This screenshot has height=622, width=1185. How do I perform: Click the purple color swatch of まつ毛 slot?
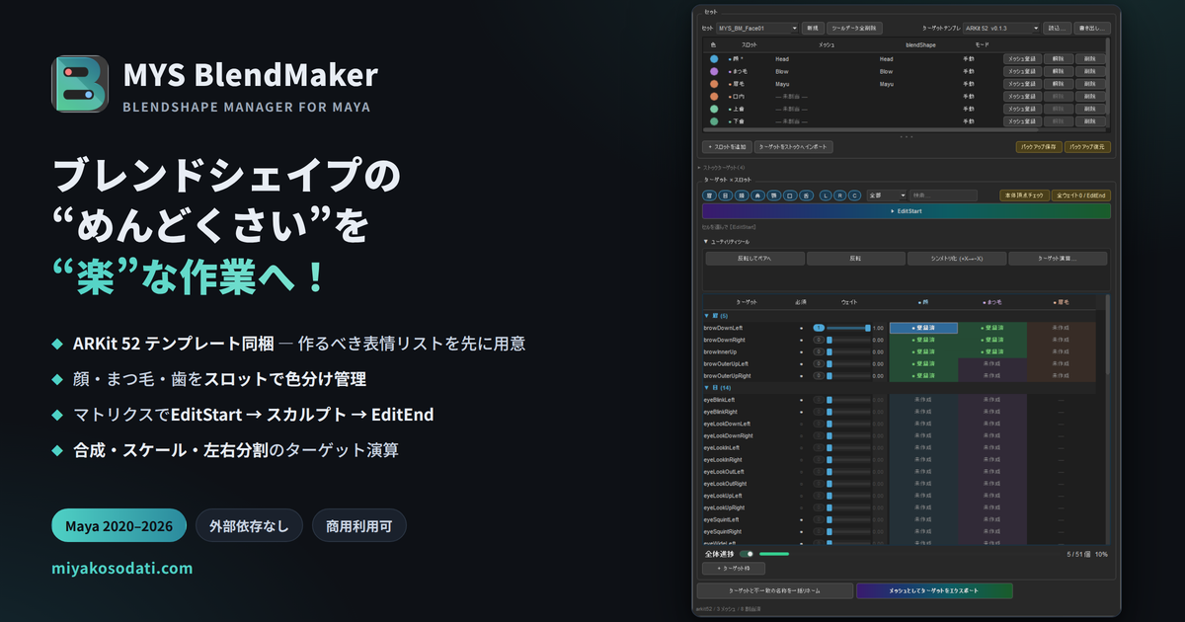tap(714, 71)
